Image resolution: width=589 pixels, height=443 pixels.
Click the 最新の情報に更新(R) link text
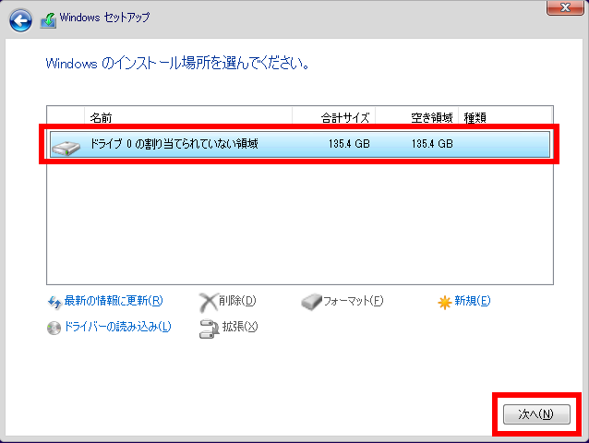click(114, 302)
